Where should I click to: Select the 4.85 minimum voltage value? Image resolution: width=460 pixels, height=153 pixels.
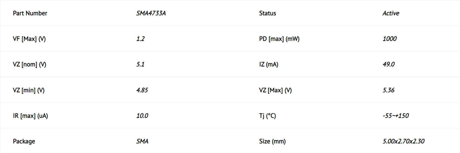click(142, 90)
